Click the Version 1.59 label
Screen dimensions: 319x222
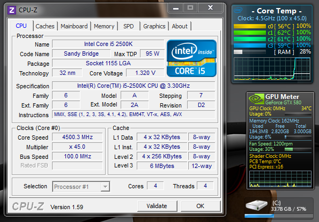click(66, 207)
